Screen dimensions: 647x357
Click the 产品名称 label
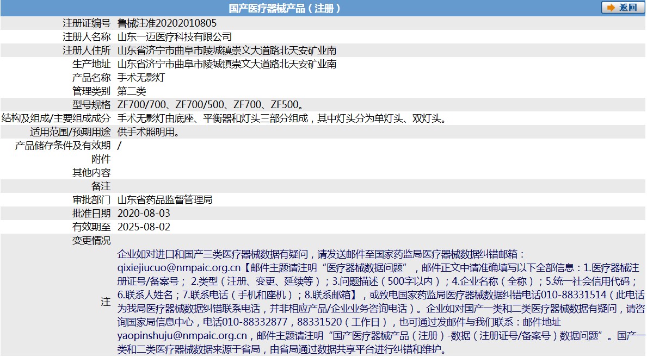tap(91, 78)
